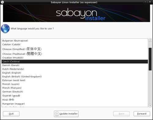This screenshot has width=153, height=120.
Task: Choose Dutch (Nederlands) language
Action: click(x=75, y=69)
